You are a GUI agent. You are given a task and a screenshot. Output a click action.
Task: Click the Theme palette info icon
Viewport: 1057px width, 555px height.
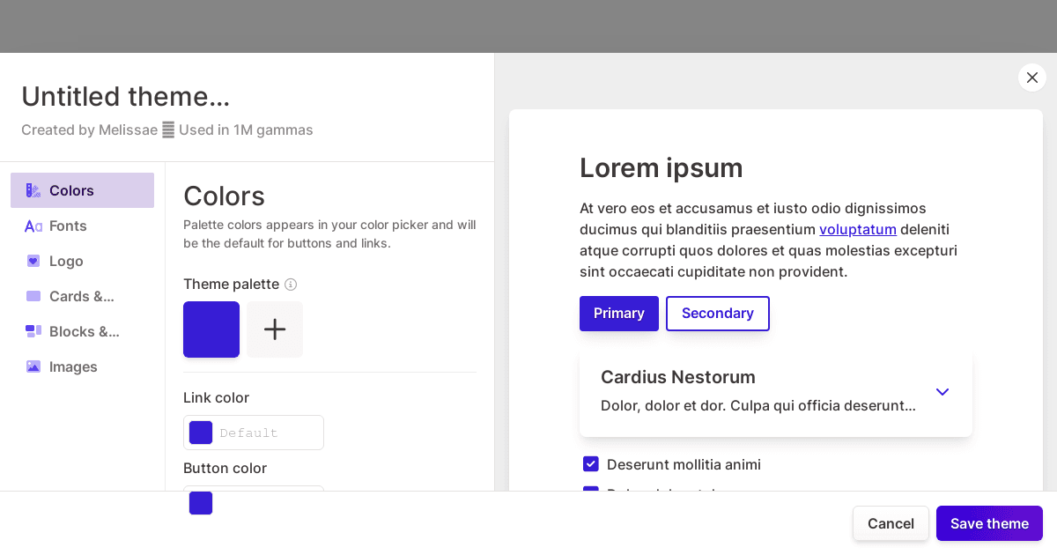291,285
